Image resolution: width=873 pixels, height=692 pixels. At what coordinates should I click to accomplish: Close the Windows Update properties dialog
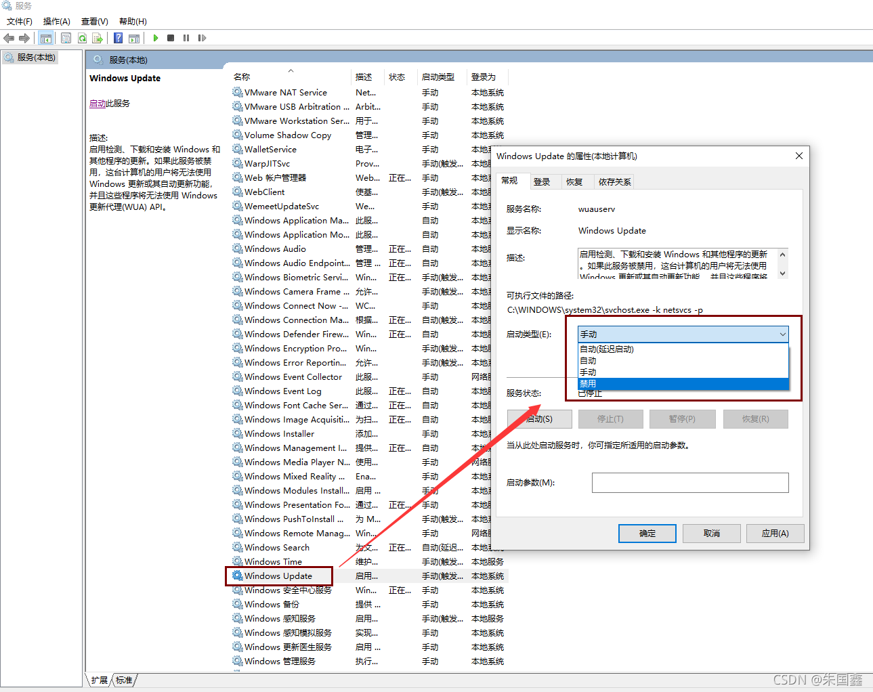point(799,156)
